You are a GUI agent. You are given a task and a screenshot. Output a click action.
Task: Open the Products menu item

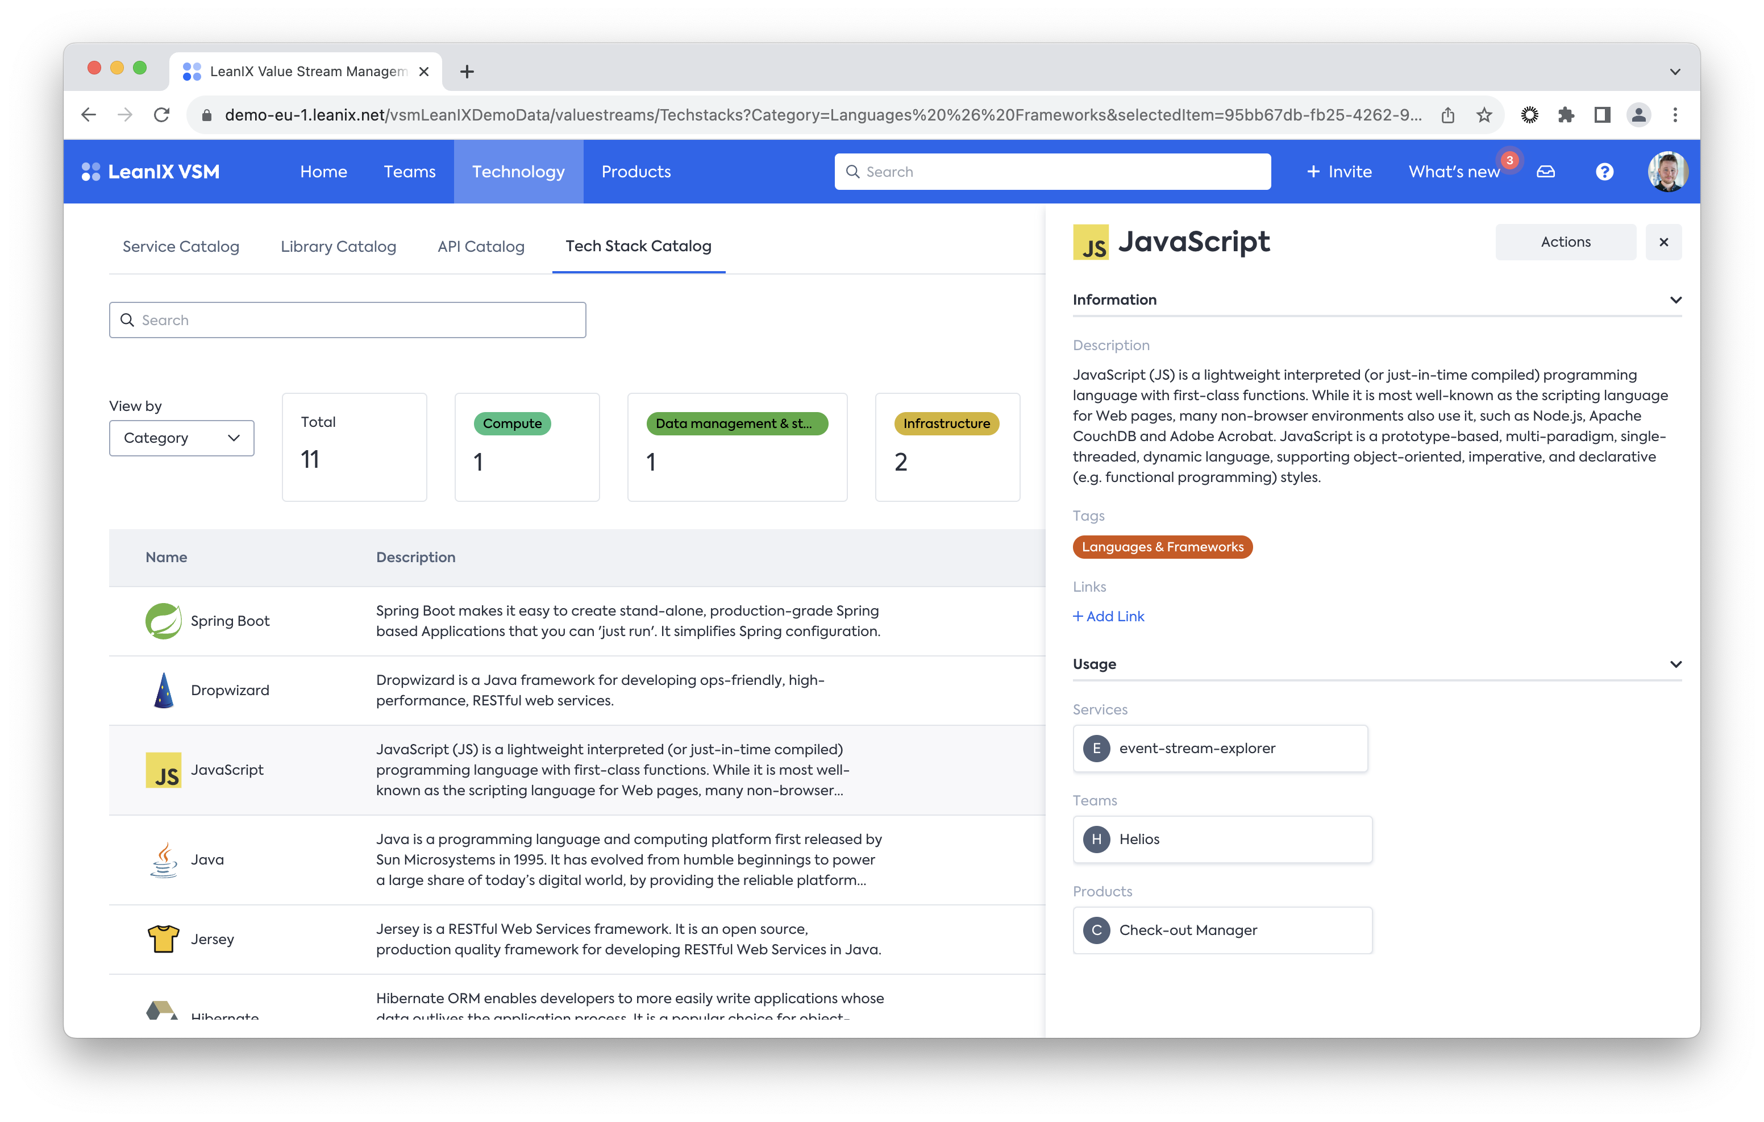pos(636,172)
